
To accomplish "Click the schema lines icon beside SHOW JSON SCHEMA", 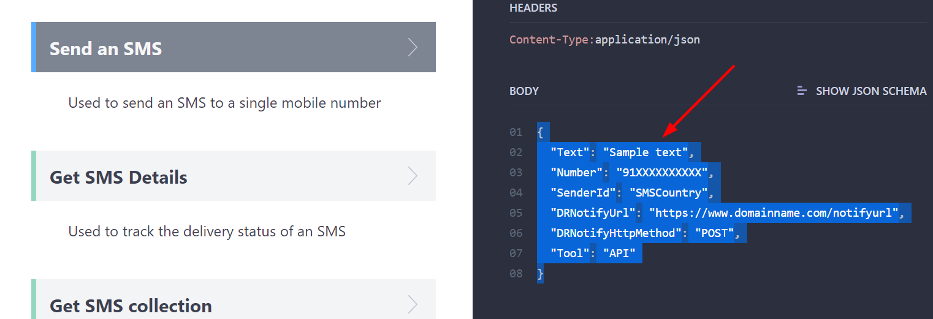I will (x=802, y=91).
